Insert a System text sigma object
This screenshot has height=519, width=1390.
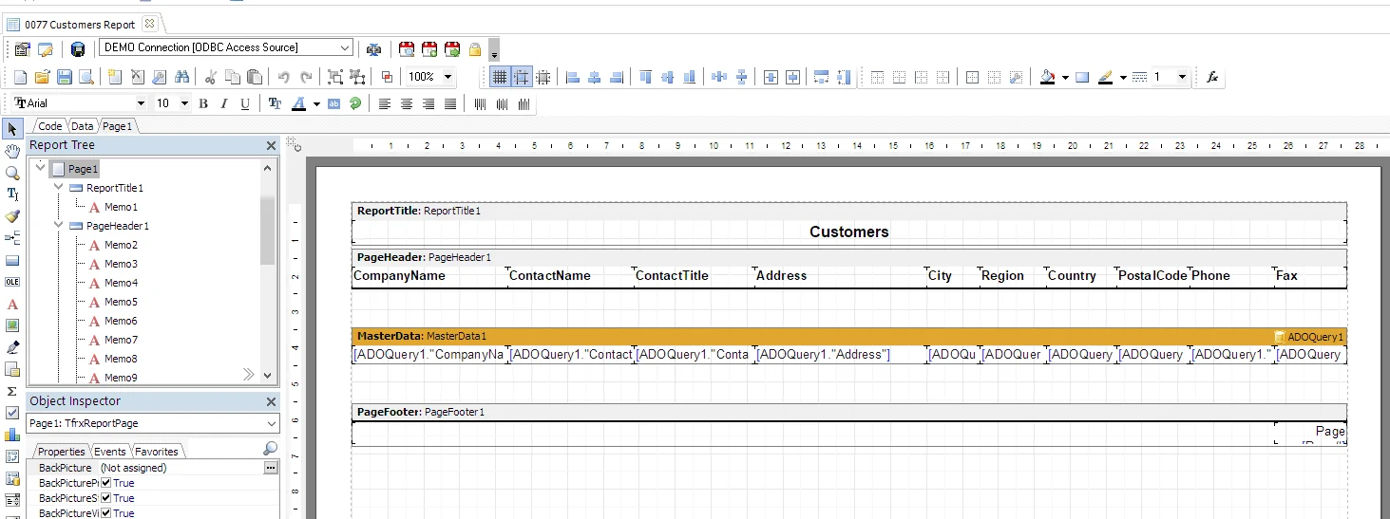pos(12,391)
